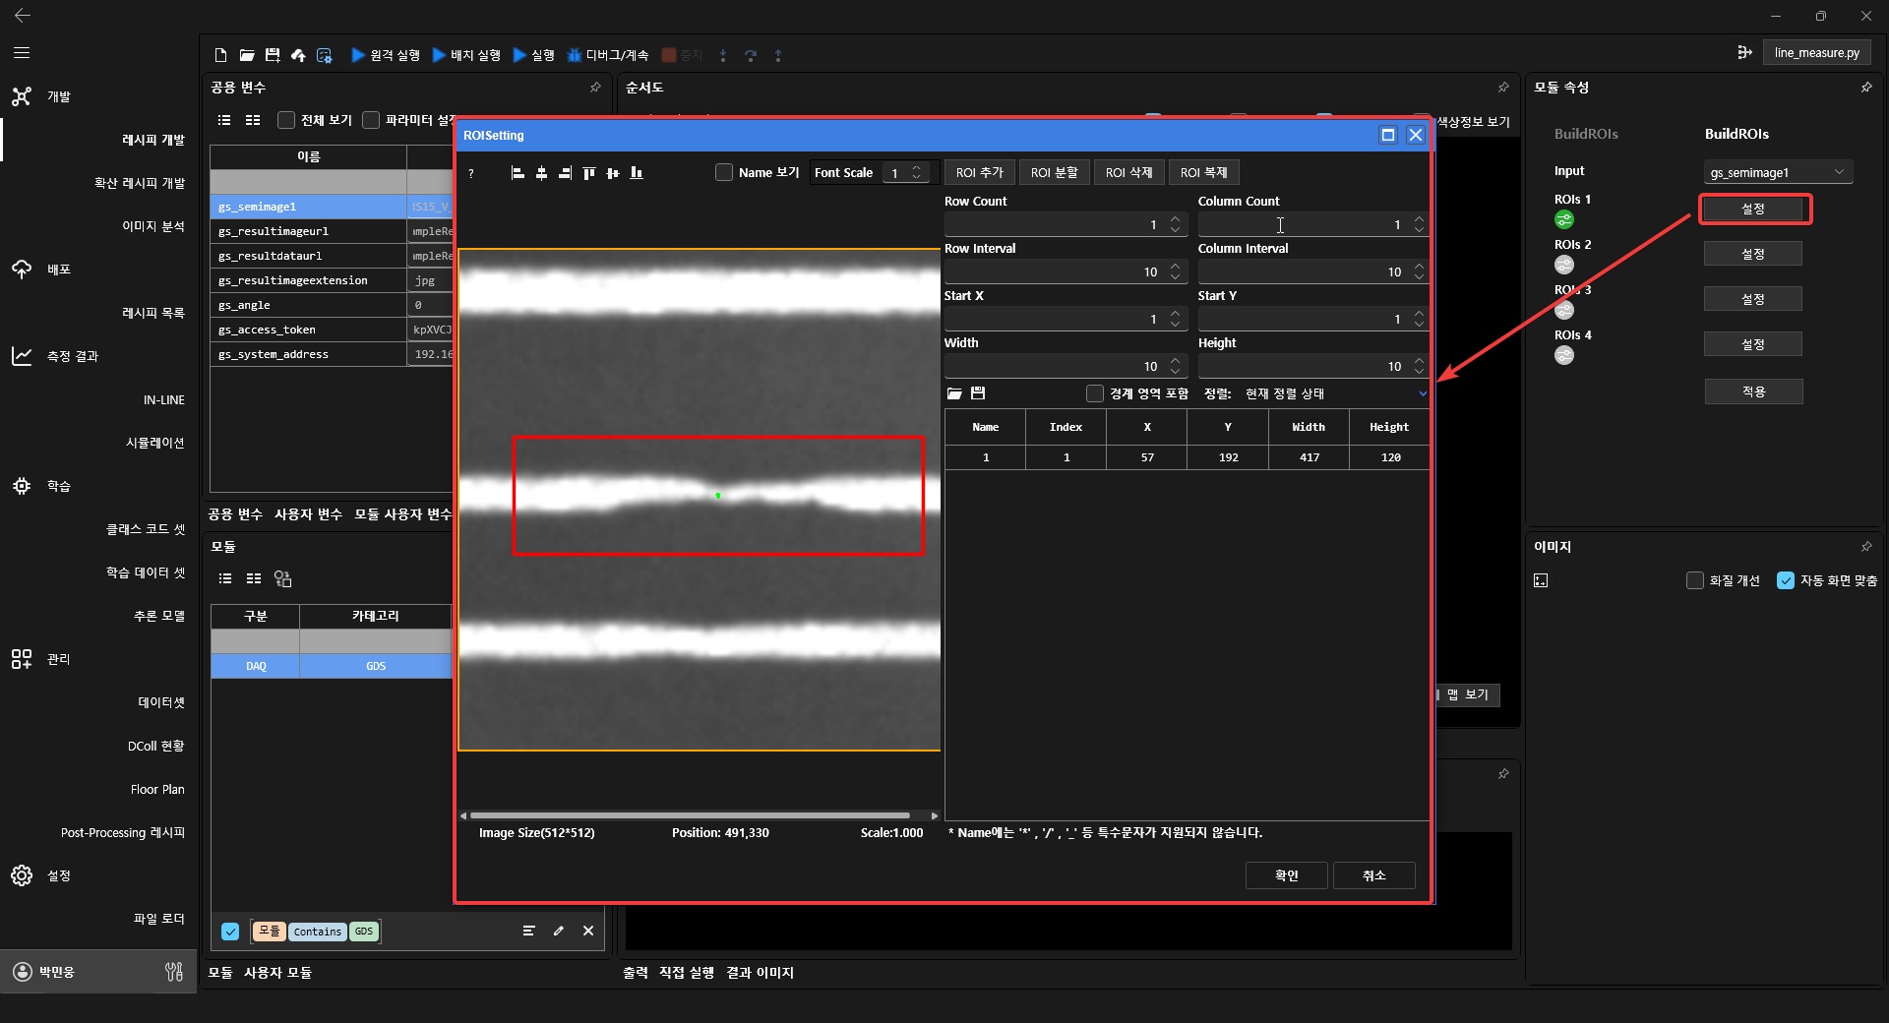Viewport: 1889px width, 1023px height.
Task: Open the 결과 이미지 tab
Action: 760,973
